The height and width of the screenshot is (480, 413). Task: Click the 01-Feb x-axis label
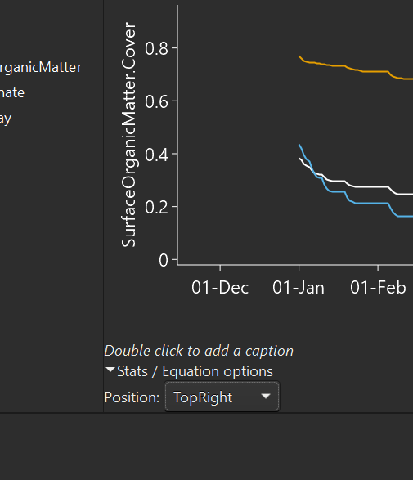tap(378, 288)
